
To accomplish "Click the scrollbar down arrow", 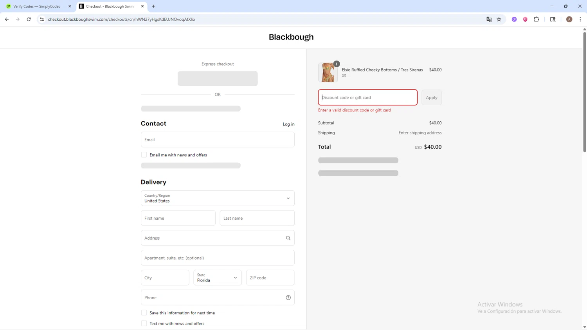I will tap(584, 327).
